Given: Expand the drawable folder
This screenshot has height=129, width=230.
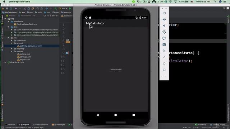Looking at the screenshot, I should 12,40.
